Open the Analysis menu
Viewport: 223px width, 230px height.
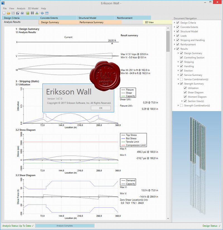point(21,8)
